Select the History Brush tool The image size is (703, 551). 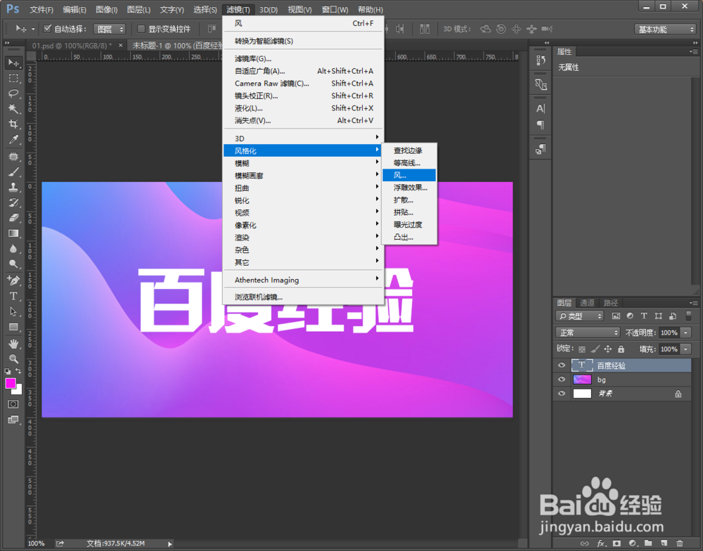(13, 202)
